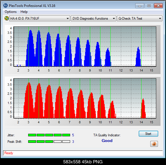
Task: Close the PlexTools window
Action: [158, 6]
